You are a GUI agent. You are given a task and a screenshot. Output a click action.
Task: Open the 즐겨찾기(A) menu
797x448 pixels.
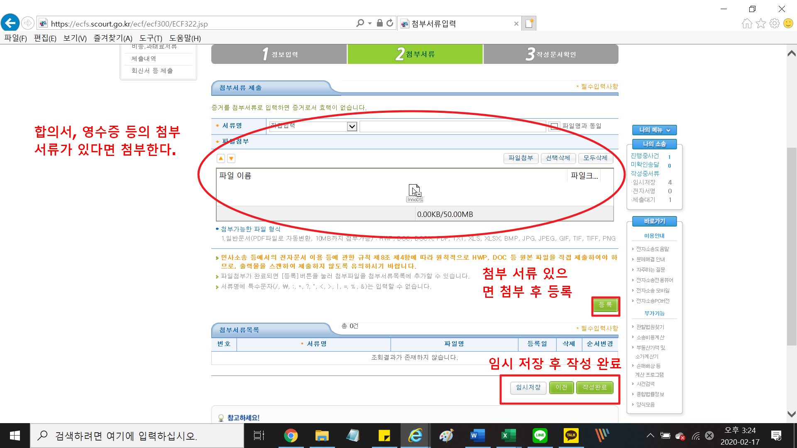112,38
